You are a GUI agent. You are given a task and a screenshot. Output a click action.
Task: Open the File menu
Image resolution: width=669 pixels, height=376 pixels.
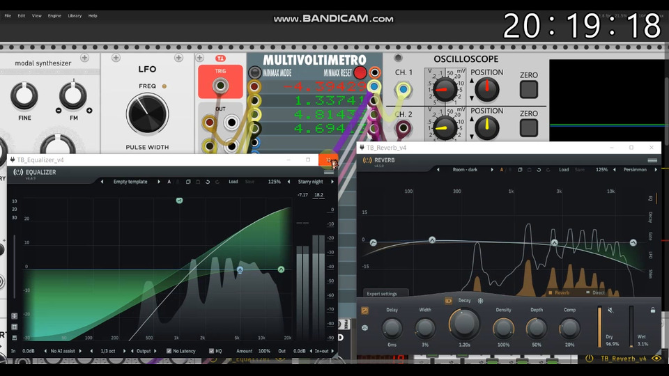point(8,16)
